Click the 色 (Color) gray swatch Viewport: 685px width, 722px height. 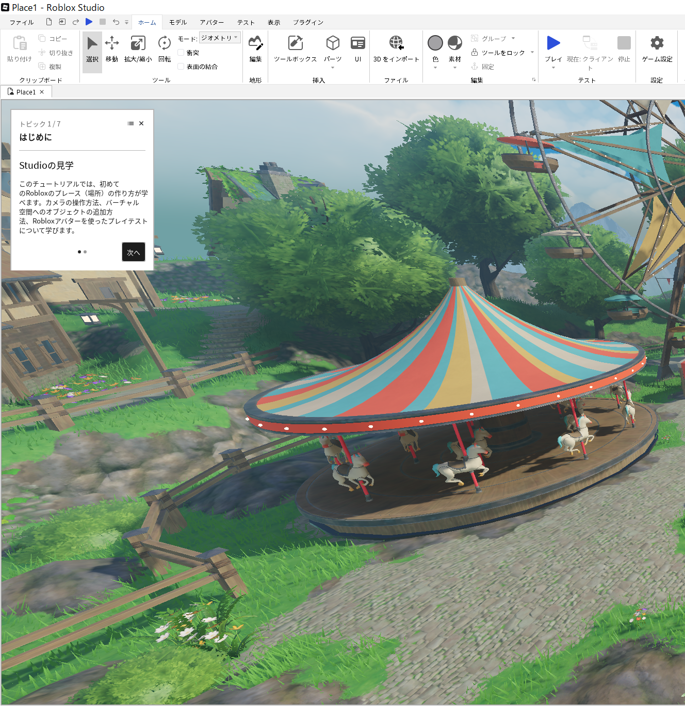point(435,43)
